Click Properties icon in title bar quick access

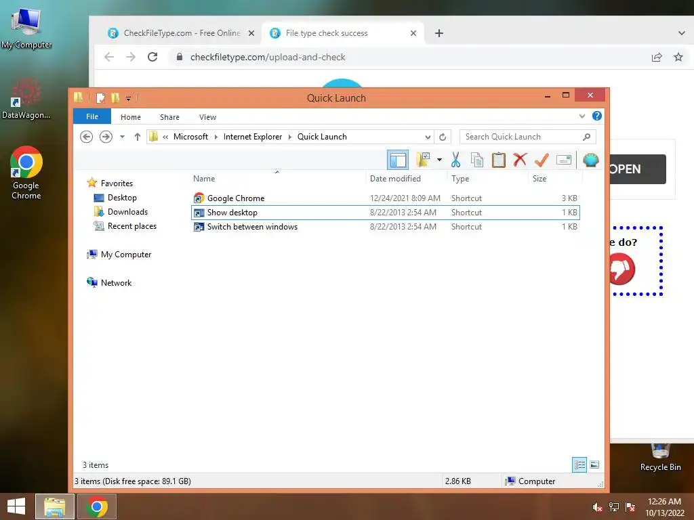click(x=101, y=97)
